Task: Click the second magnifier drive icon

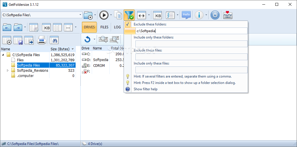Action: [x=114, y=39]
